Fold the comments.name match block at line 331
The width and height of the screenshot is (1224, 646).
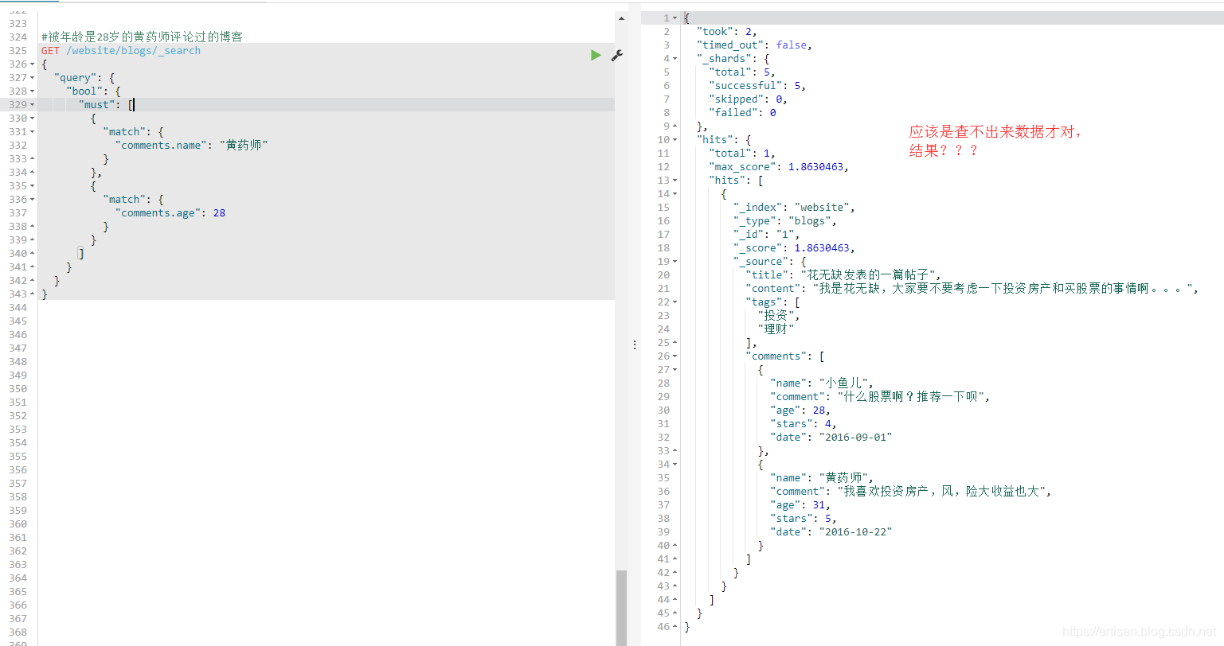[32, 132]
